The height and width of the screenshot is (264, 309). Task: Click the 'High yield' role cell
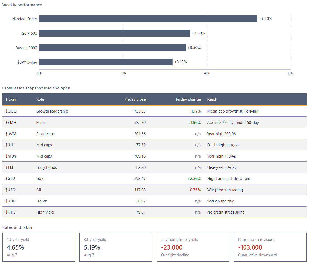click(45, 212)
